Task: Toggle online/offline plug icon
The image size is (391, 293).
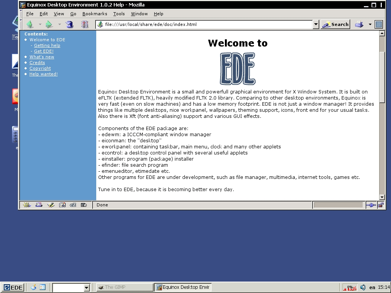Action: pyautogui.click(x=371, y=205)
